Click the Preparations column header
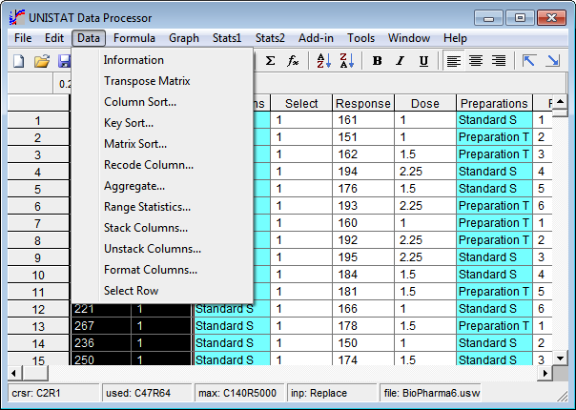Image resolution: width=576 pixels, height=410 pixels. click(x=494, y=103)
